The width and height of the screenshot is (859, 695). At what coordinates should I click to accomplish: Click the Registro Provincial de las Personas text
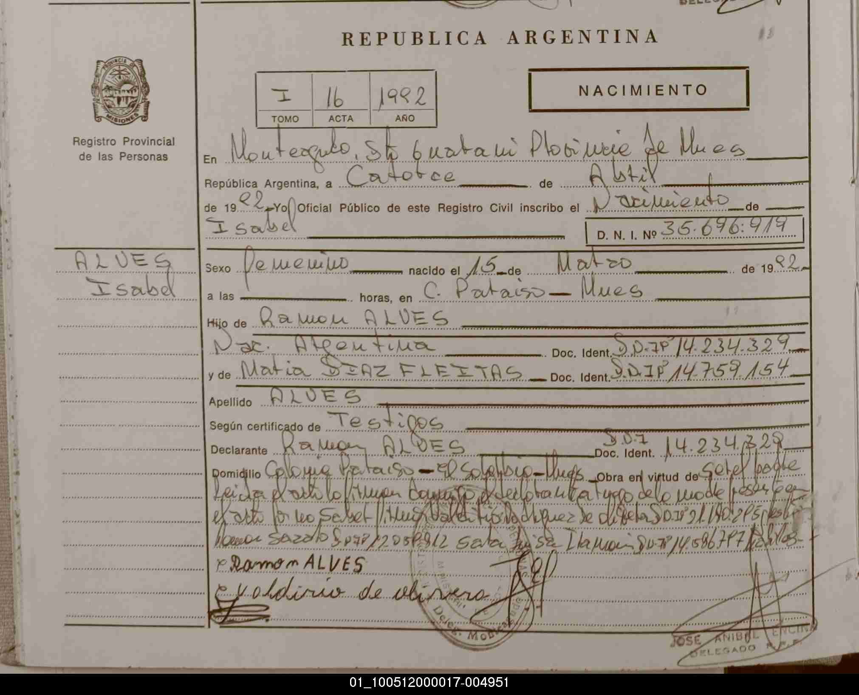123,149
